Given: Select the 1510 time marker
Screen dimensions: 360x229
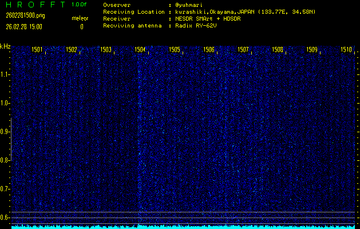Looking at the screenshot, I should [x=346, y=50].
